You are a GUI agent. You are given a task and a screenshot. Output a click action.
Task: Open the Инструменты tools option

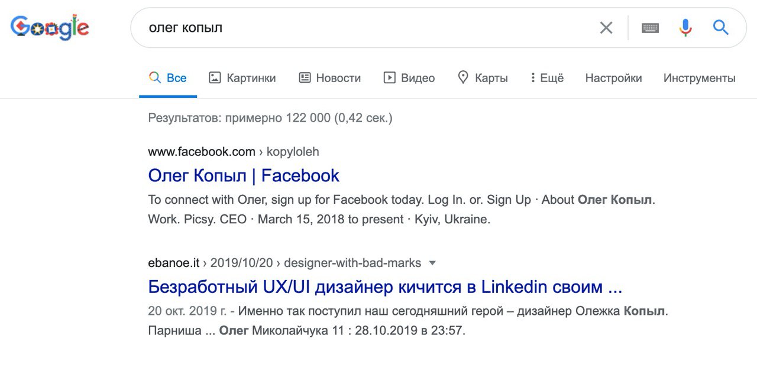(x=700, y=78)
